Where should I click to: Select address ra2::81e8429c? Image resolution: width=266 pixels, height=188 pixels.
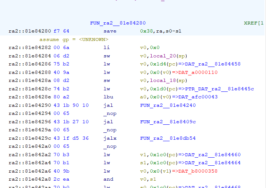tap(30, 138)
